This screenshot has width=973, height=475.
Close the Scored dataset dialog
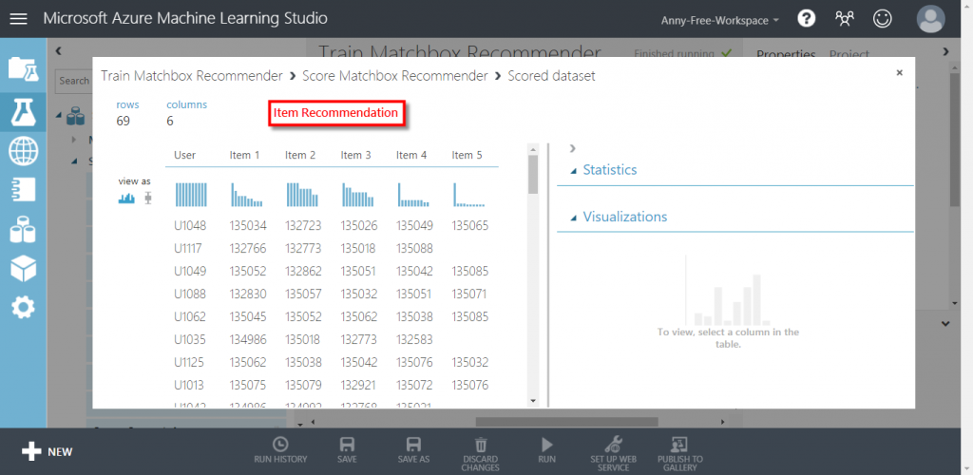899,73
